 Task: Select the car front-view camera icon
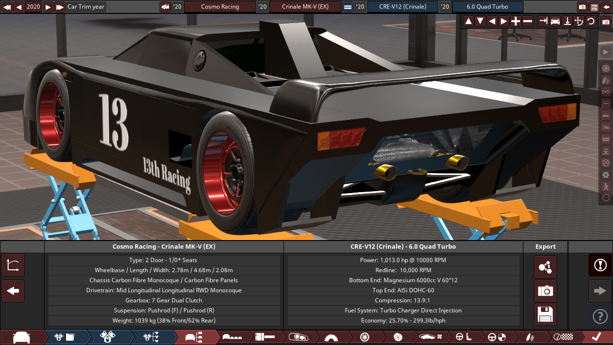point(555,21)
